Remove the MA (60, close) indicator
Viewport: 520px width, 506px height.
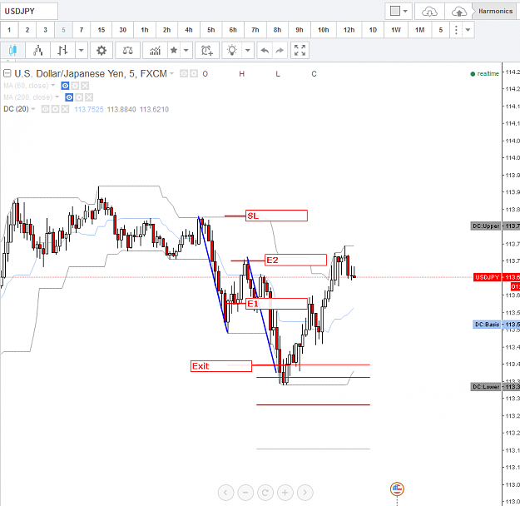(x=85, y=86)
